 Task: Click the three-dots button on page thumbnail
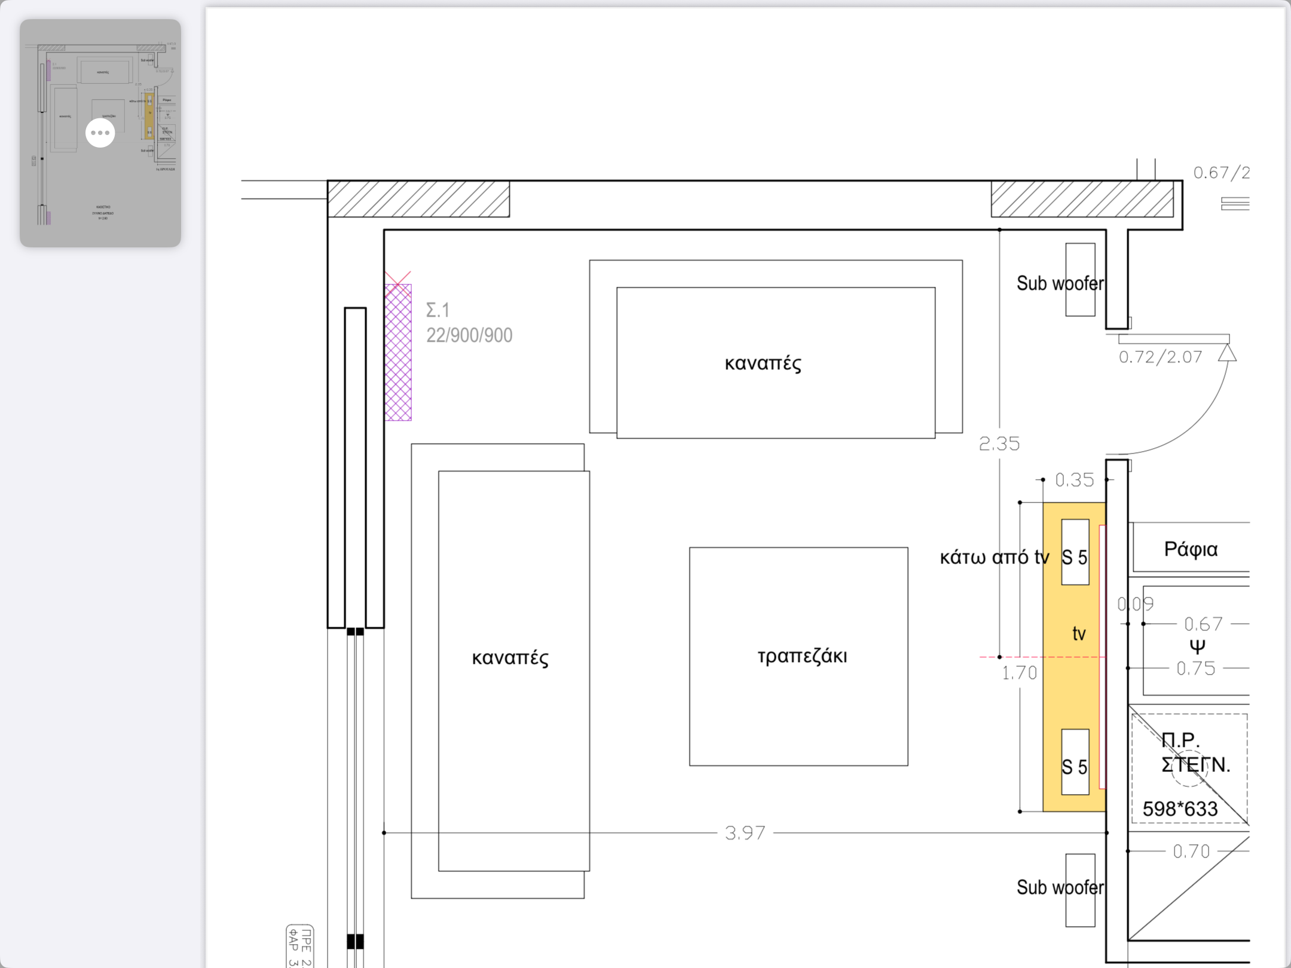[100, 133]
